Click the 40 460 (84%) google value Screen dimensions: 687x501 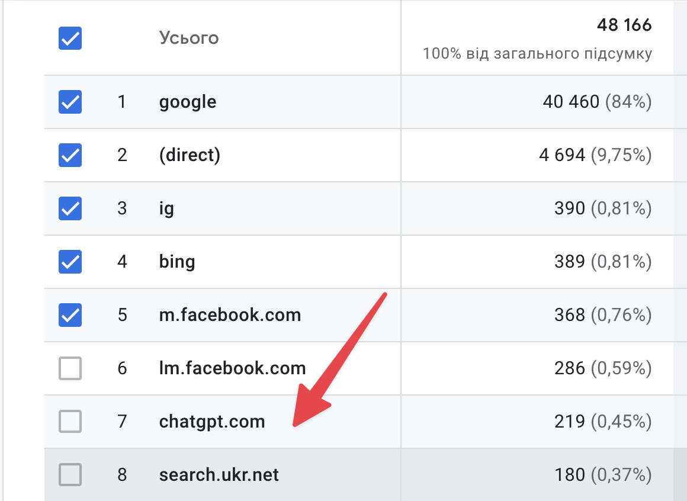(597, 102)
